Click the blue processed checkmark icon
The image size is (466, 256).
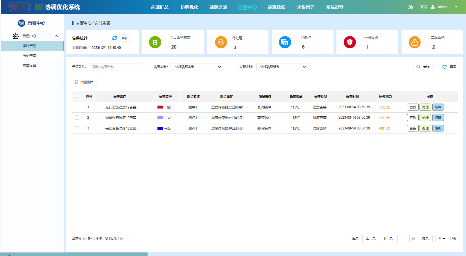285,42
